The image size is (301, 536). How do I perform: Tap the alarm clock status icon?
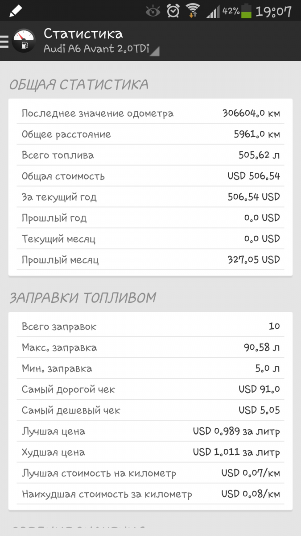click(173, 11)
